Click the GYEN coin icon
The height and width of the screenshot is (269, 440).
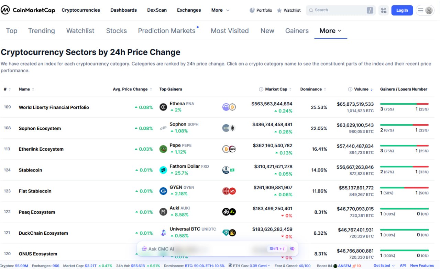click(163, 191)
